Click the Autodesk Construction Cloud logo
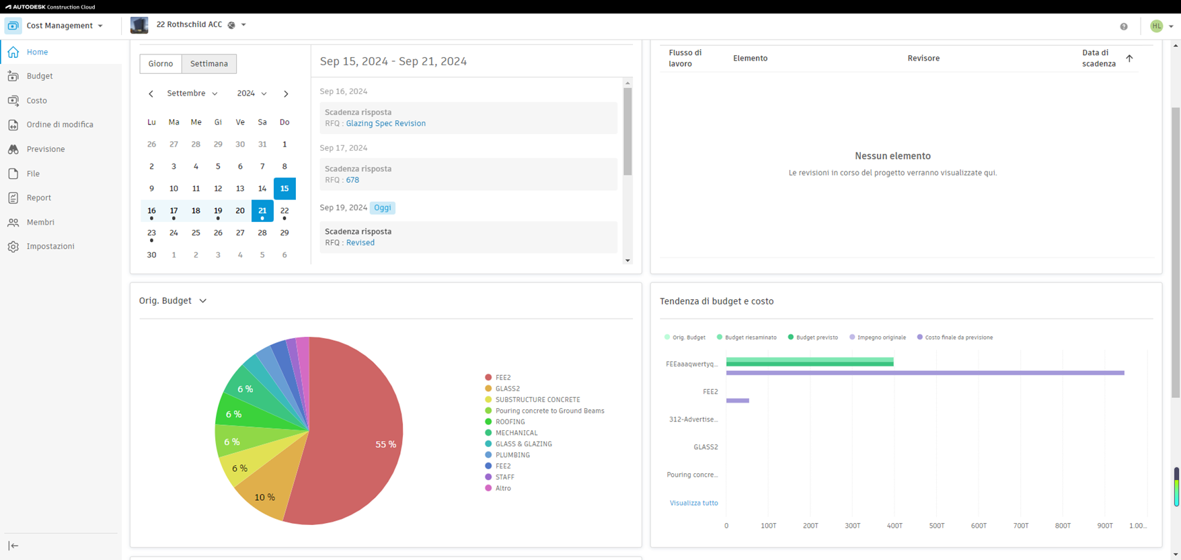The image size is (1181, 560). [x=50, y=7]
